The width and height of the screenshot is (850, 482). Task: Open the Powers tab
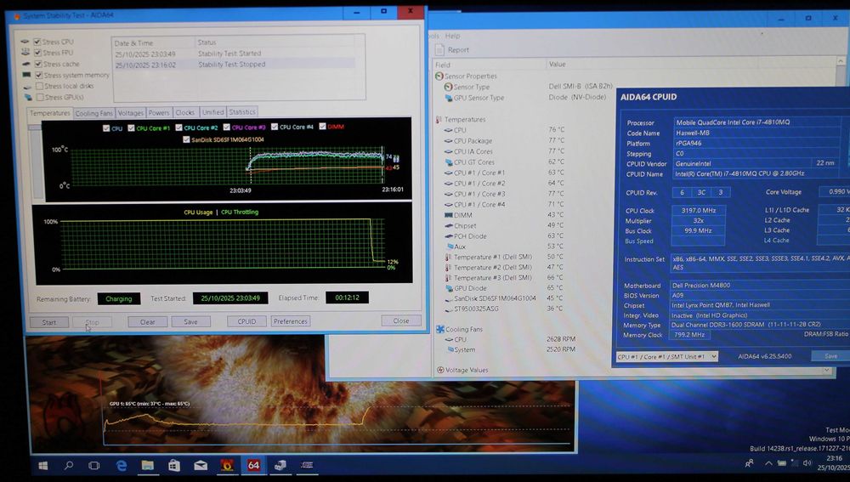point(159,113)
